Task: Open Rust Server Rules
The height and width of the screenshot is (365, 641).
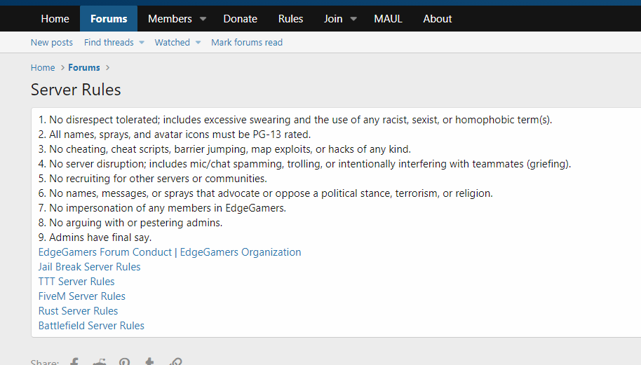Action: [78, 311]
